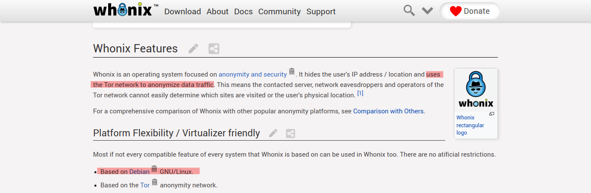
Task: Share the Whonix Features section
Action: pyautogui.click(x=214, y=48)
